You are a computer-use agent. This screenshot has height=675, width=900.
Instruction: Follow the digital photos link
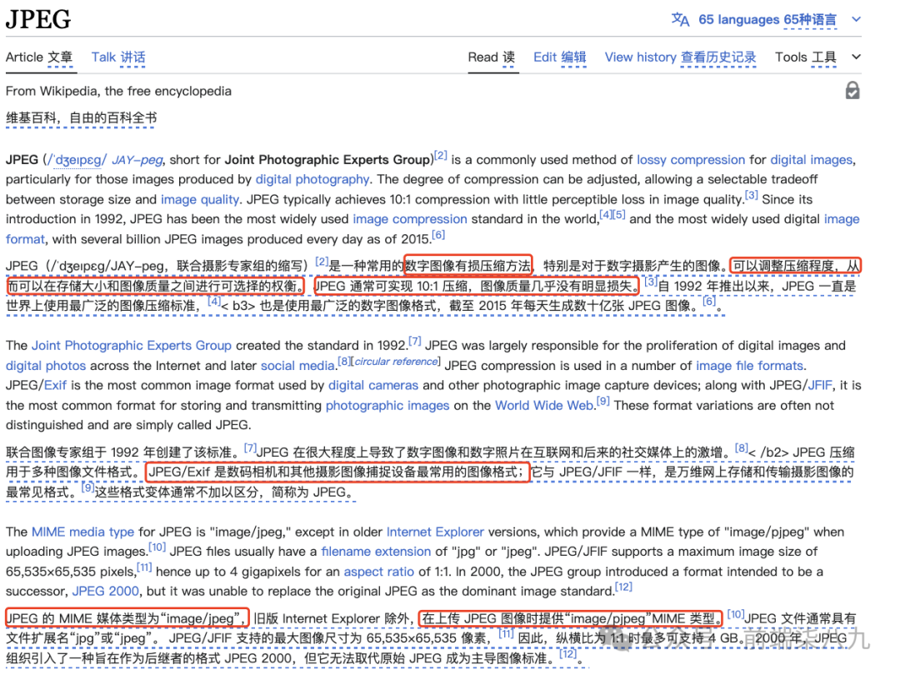pos(46,366)
